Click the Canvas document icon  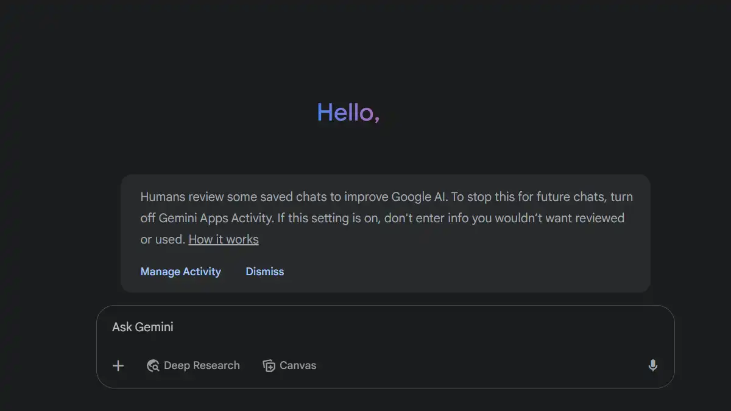269,365
